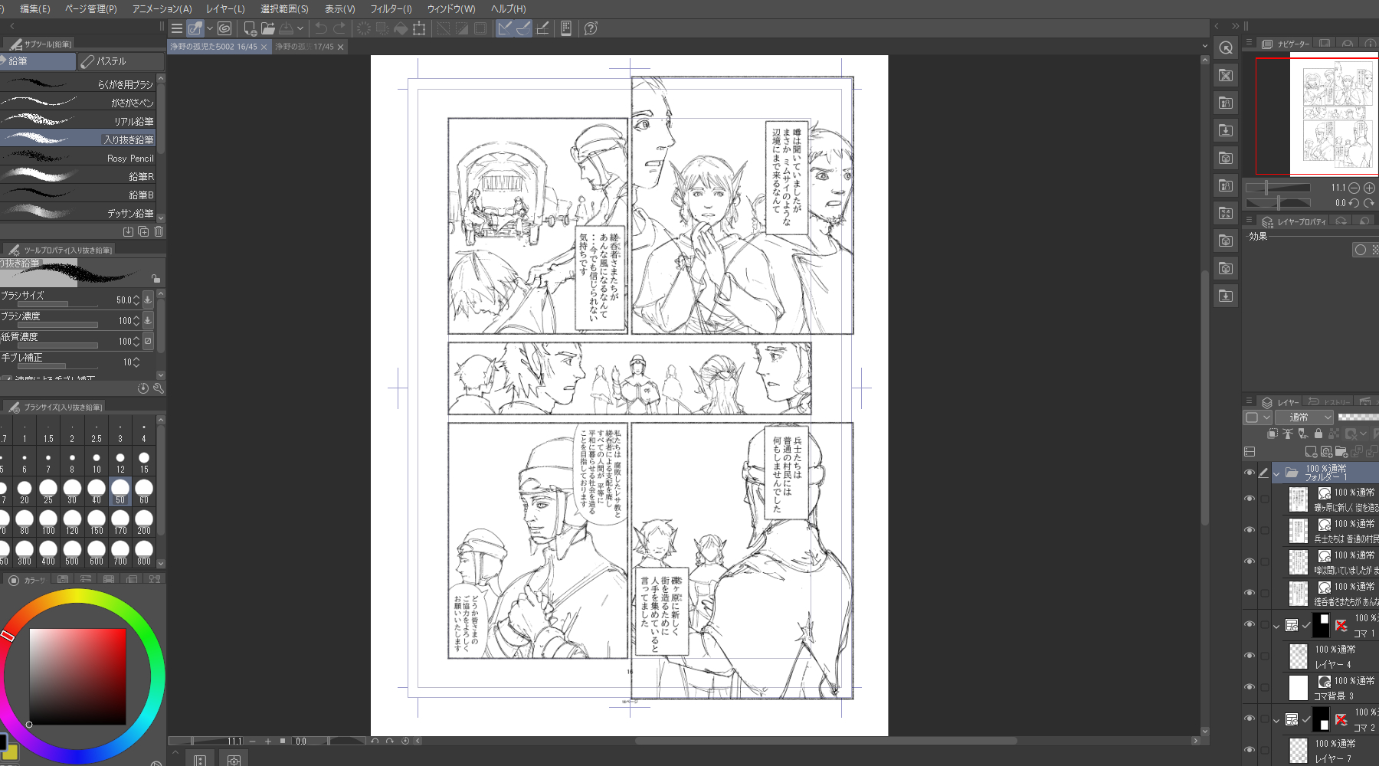Image resolution: width=1379 pixels, height=766 pixels.
Task: Open CLIP STUDIO TABMATE settings icon
Action: point(566,28)
